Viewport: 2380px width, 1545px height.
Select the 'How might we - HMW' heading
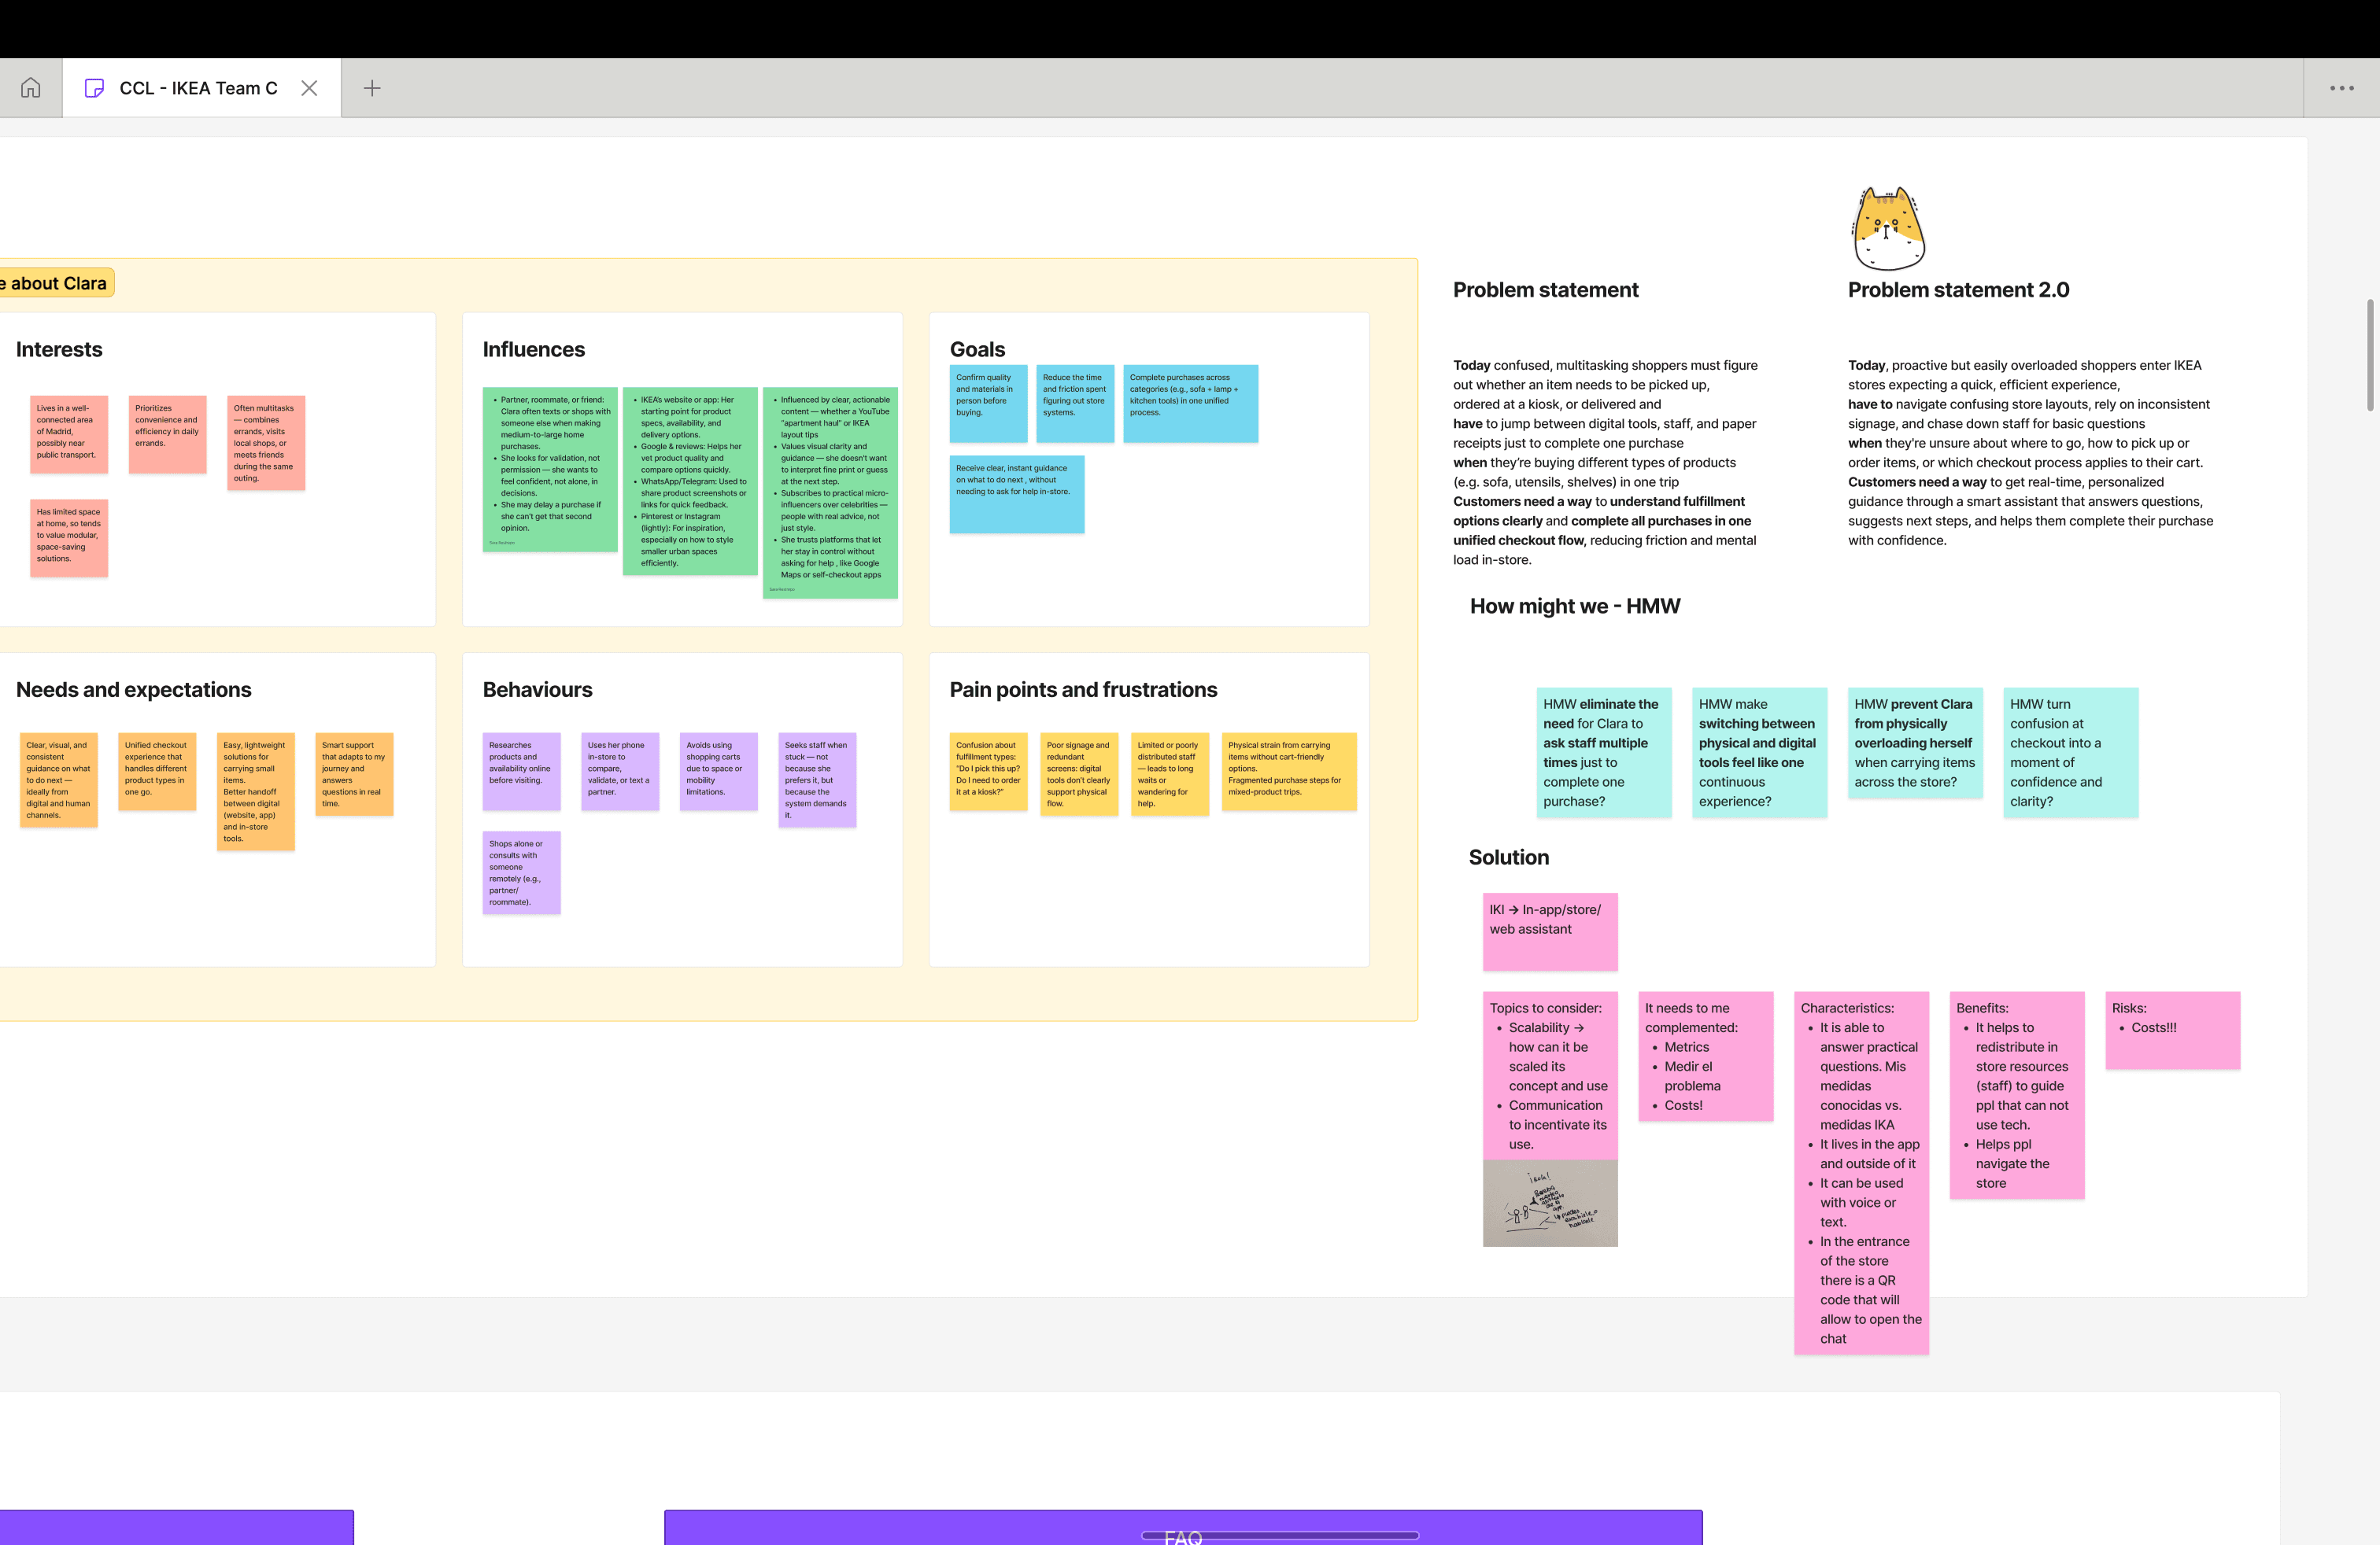coord(1574,606)
